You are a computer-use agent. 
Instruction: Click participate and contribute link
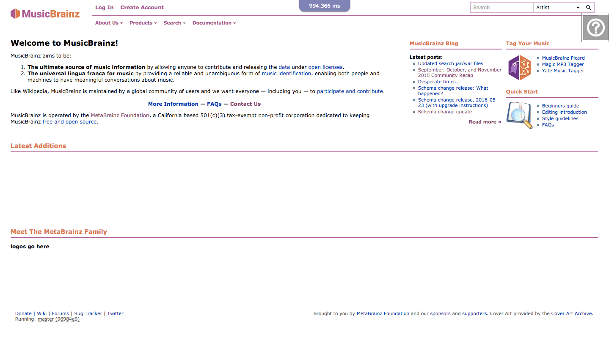[x=350, y=91]
